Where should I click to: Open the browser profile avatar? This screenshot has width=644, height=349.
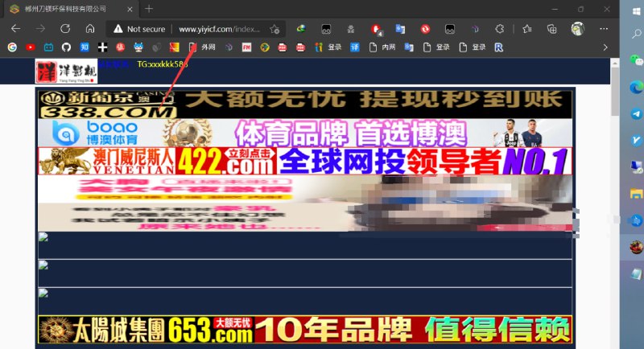[x=577, y=29]
